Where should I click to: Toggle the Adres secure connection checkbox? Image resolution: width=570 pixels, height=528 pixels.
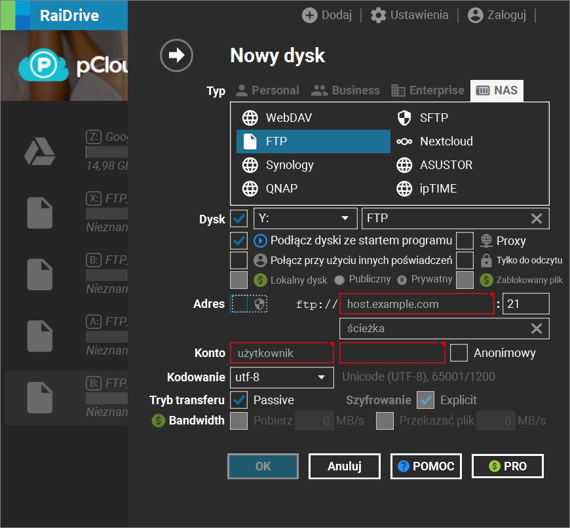tap(240, 304)
